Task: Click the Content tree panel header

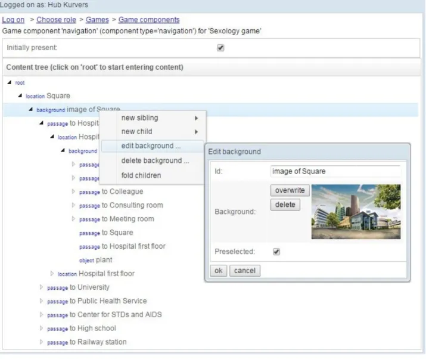Action: coord(212,67)
